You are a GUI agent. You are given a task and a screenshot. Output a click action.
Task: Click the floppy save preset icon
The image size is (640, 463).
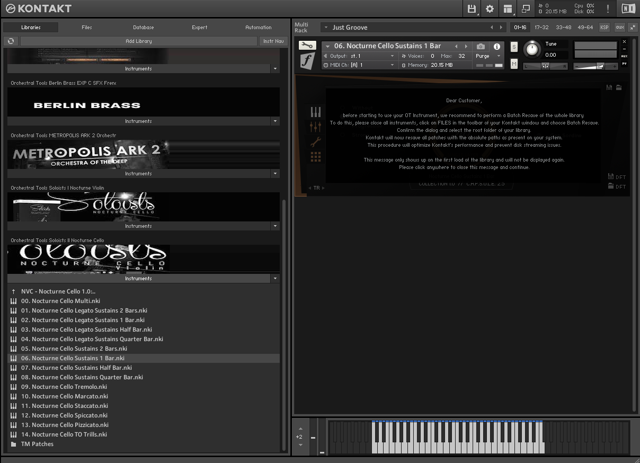(x=609, y=87)
